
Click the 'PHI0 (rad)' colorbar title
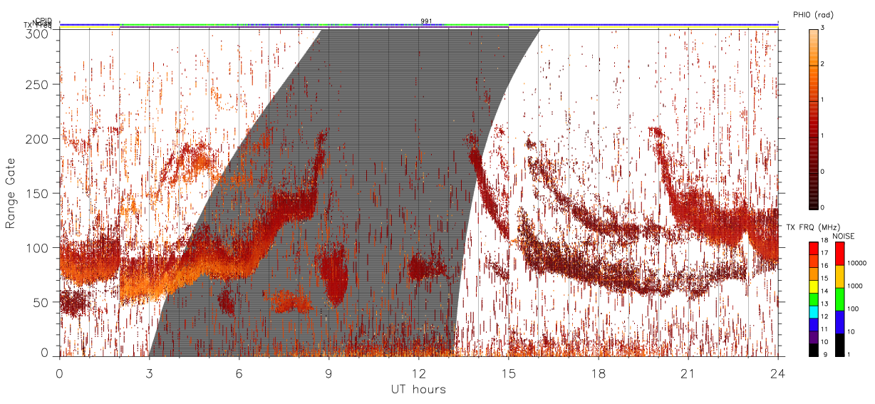click(812, 15)
